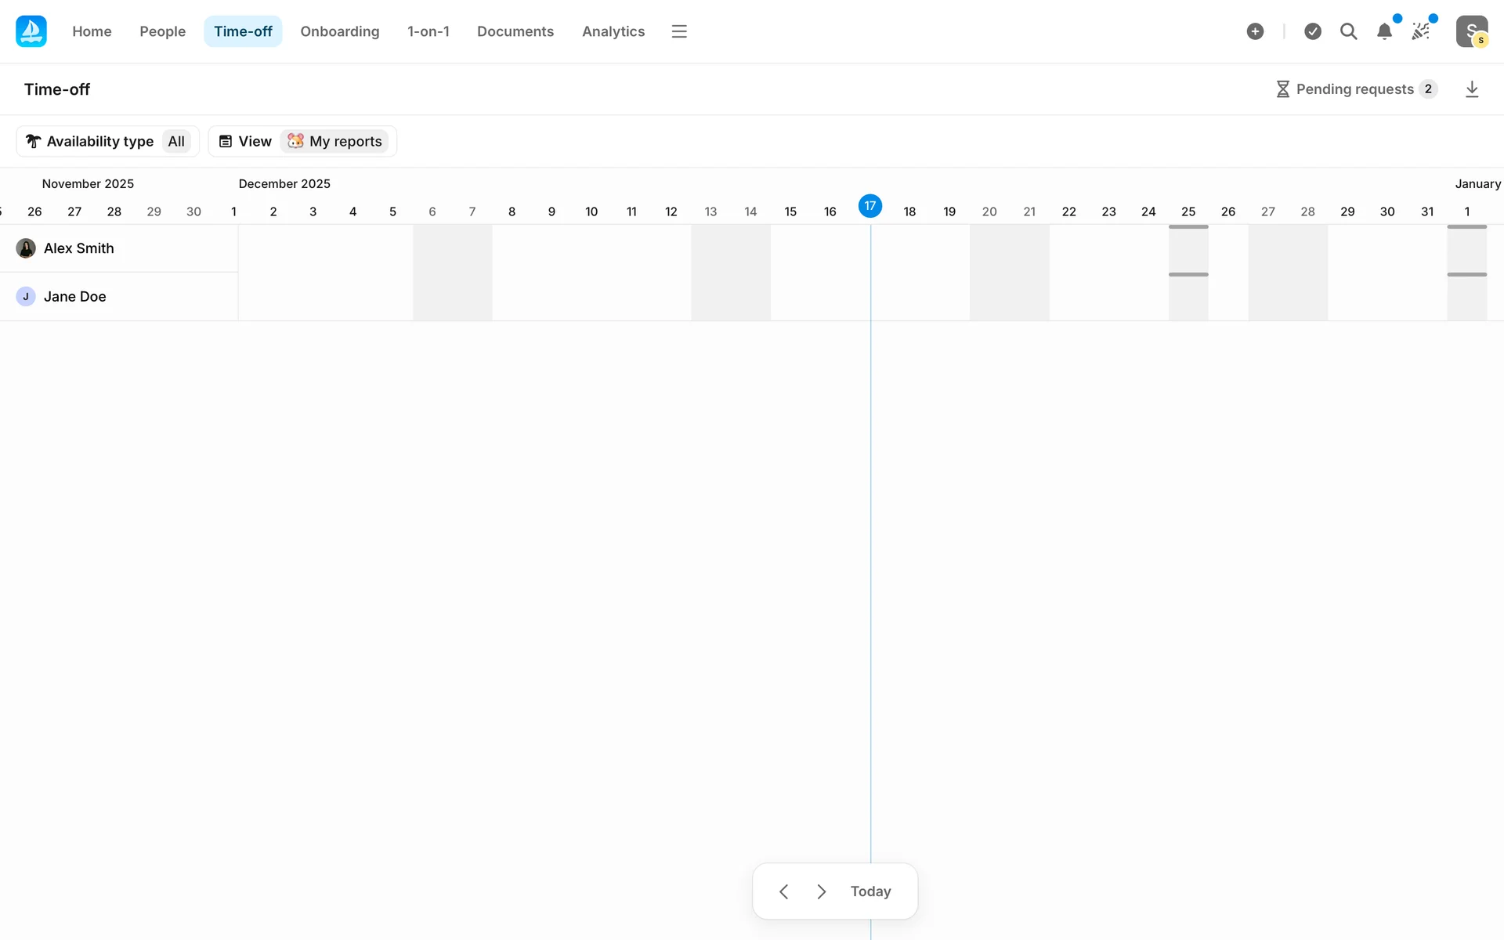Image resolution: width=1504 pixels, height=940 pixels.
Task: Click the Today button
Action: pyautogui.click(x=870, y=891)
